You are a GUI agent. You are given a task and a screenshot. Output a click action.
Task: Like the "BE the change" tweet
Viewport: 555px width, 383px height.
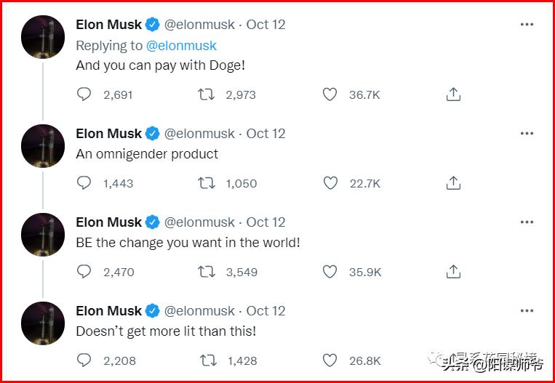(330, 272)
